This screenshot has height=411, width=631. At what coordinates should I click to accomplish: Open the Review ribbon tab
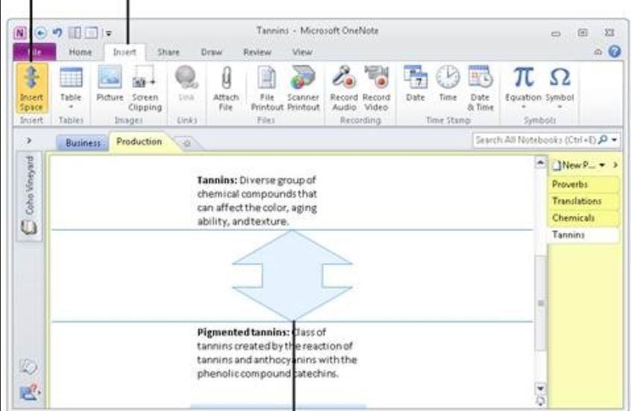pyautogui.click(x=257, y=52)
